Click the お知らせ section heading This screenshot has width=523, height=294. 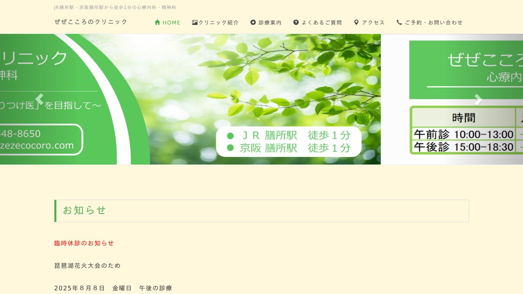click(85, 210)
